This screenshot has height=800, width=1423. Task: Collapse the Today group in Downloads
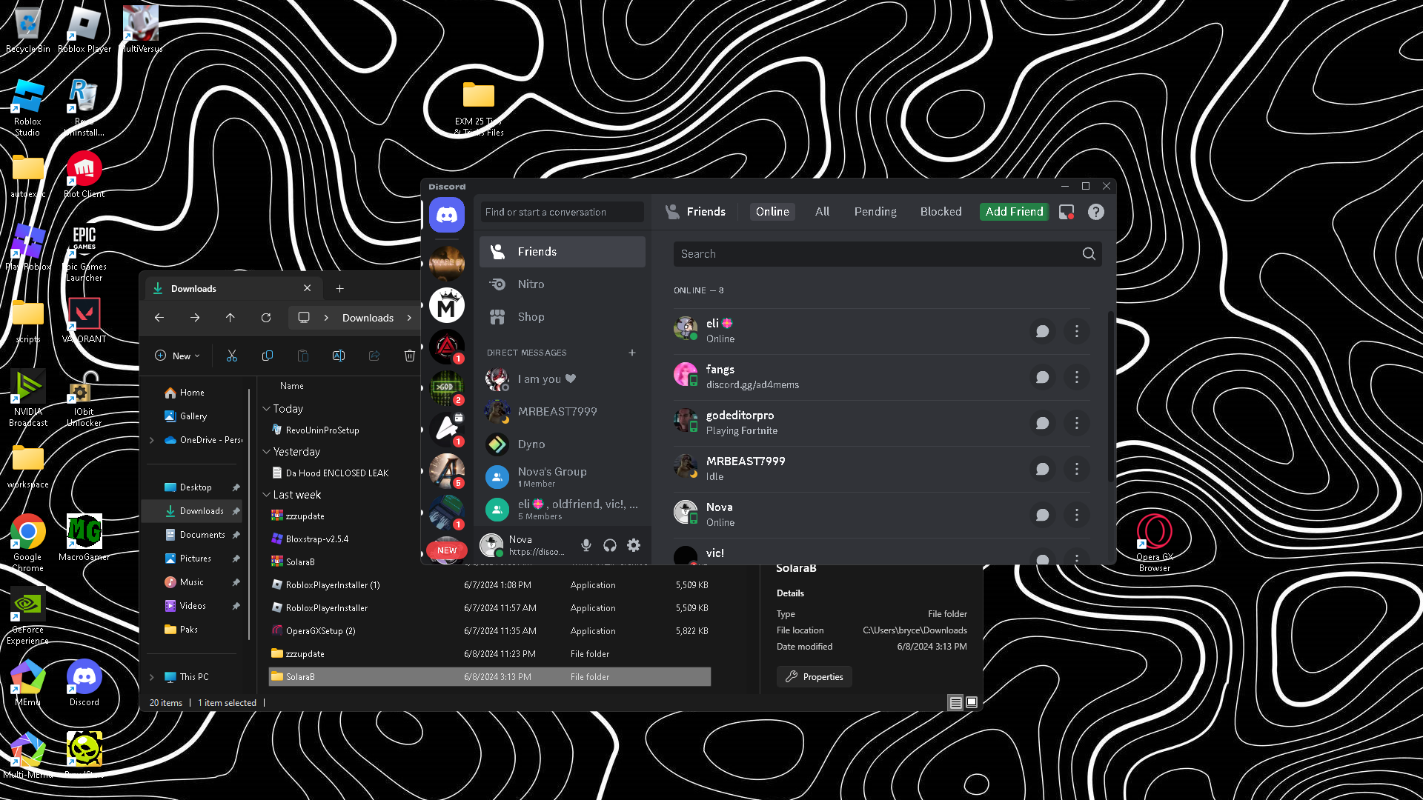[267, 409]
